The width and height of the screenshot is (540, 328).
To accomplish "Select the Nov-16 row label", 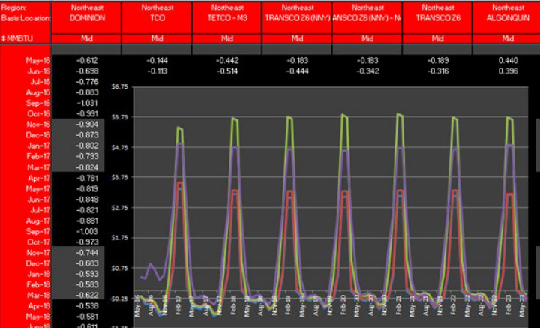I will (x=38, y=125).
